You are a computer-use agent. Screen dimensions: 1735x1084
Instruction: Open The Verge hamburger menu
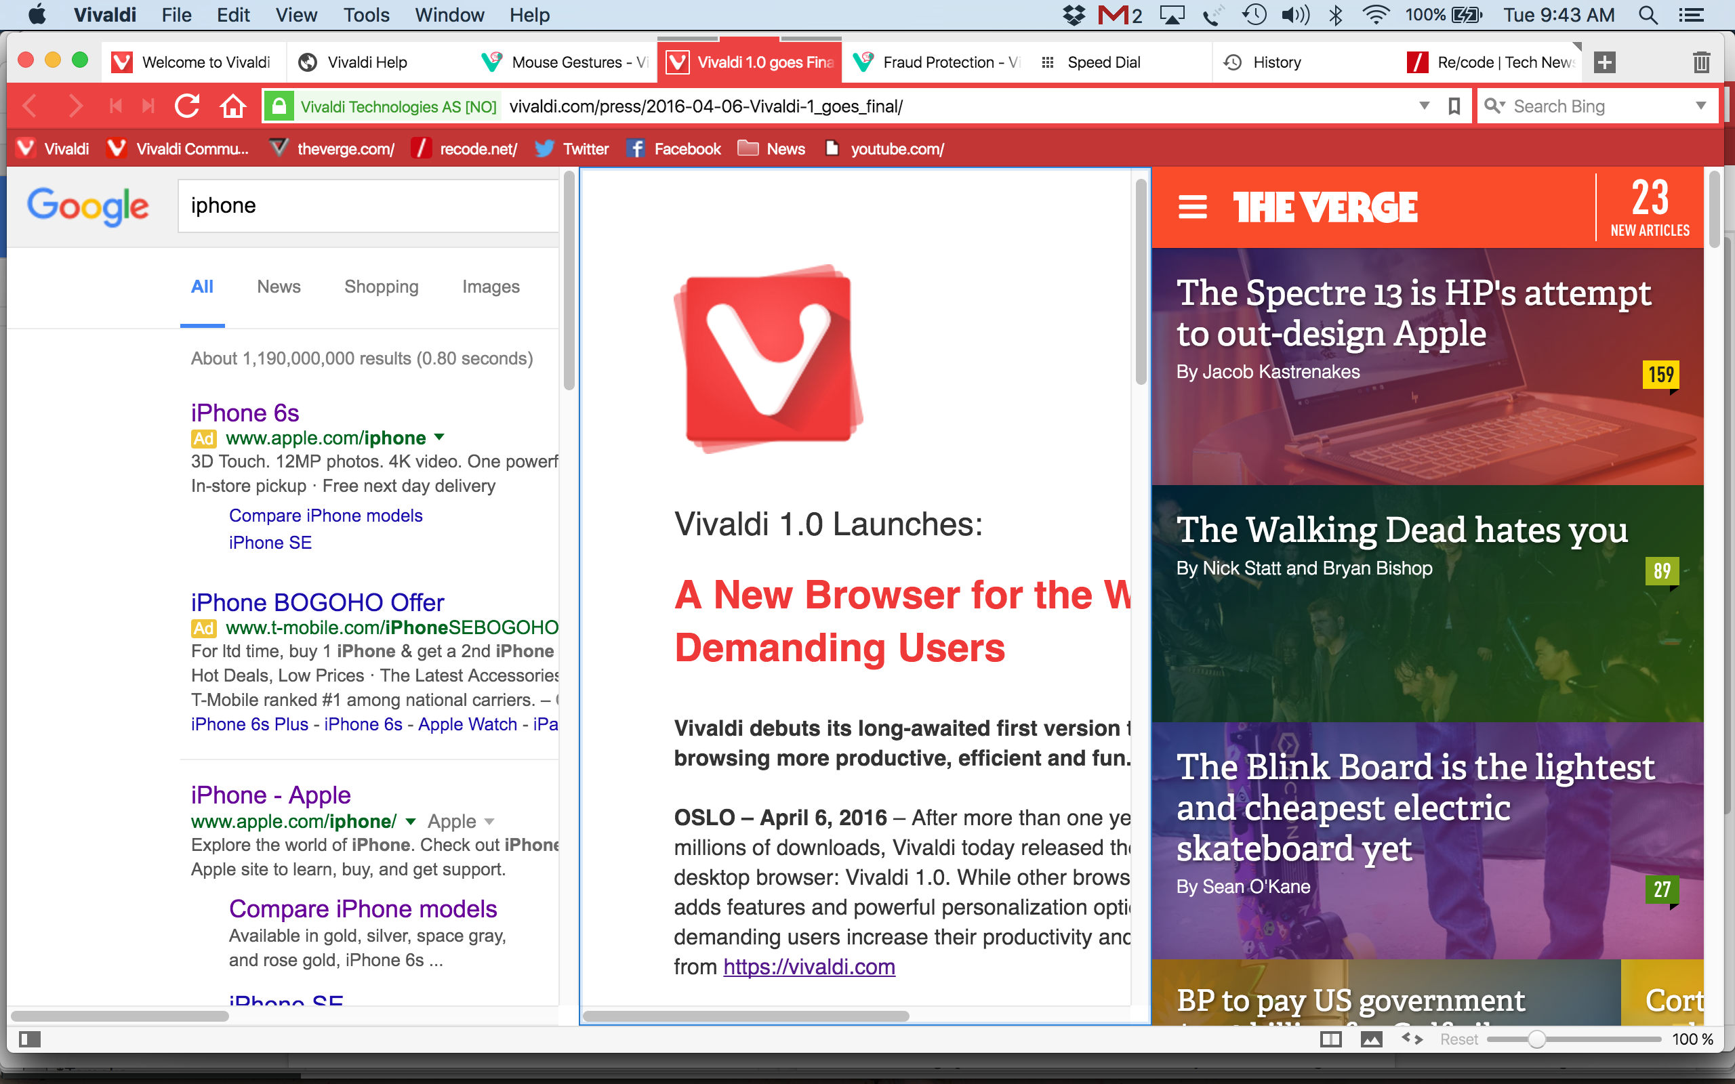coord(1192,207)
